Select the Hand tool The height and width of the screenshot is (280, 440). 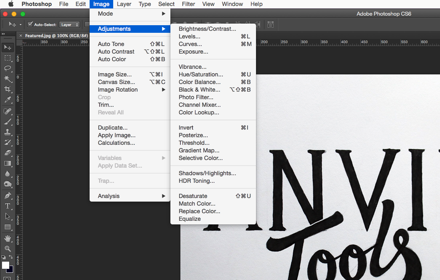(8, 238)
